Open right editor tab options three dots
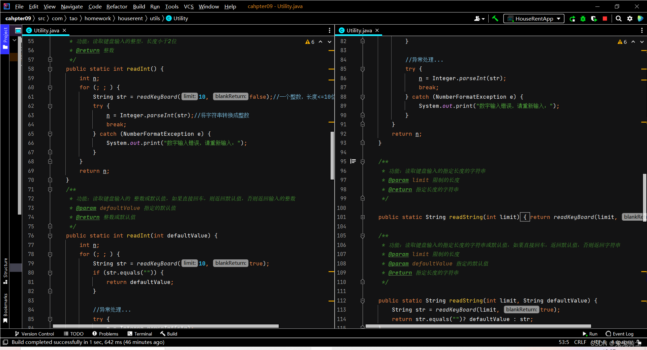Screen dimensions: 647x350 [642, 30]
